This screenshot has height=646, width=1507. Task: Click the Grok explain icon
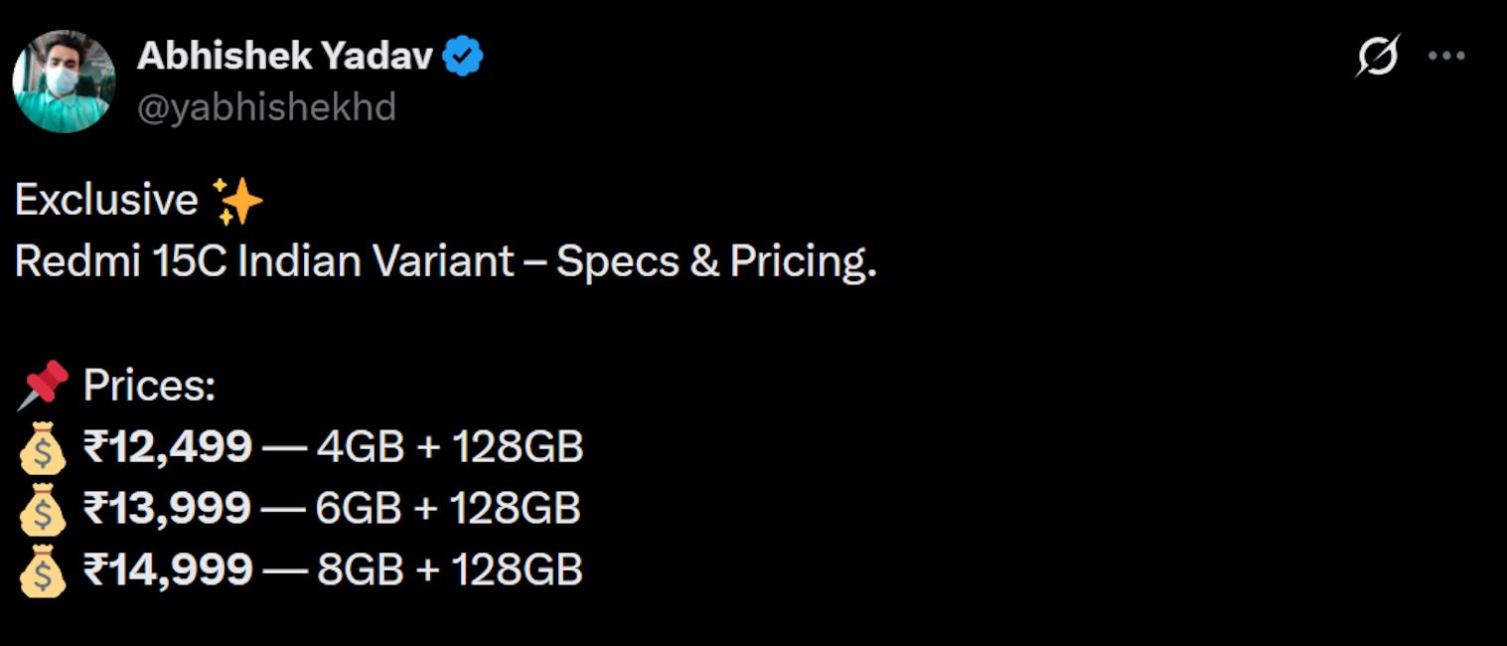(1378, 56)
